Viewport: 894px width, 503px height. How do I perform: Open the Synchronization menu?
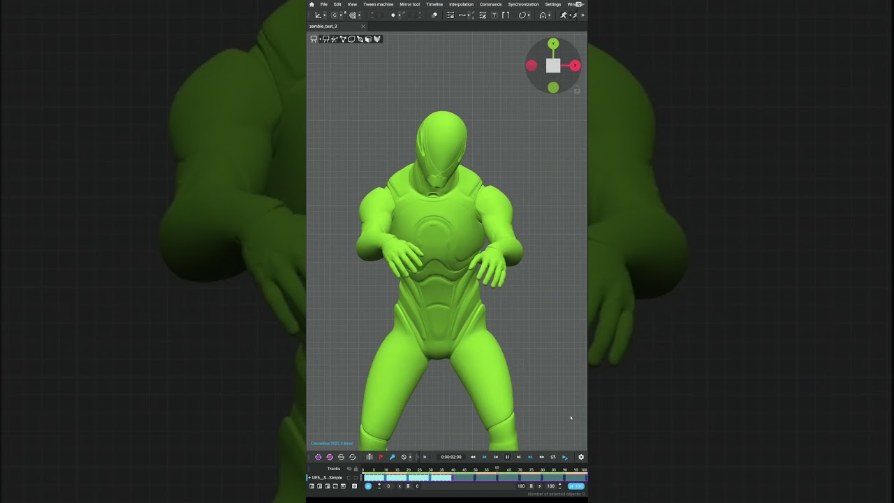(x=523, y=4)
